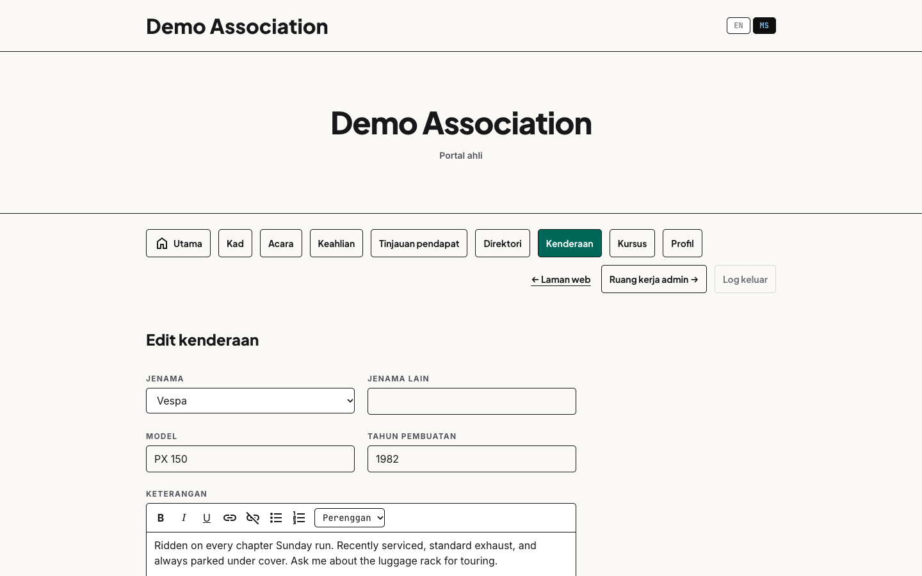The image size is (922, 576).
Task: Click the 'MODEL' field label
Action: (161, 436)
